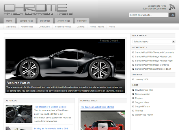Open the Select category dropdown
The image size is (179, 130).
(x=154, y=42)
